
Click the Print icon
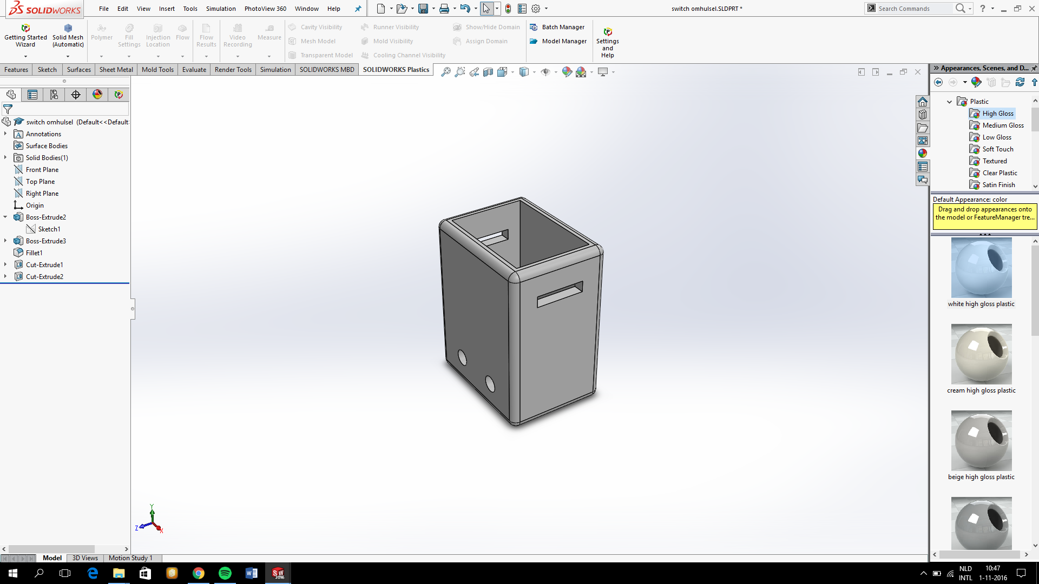[x=444, y=9]
